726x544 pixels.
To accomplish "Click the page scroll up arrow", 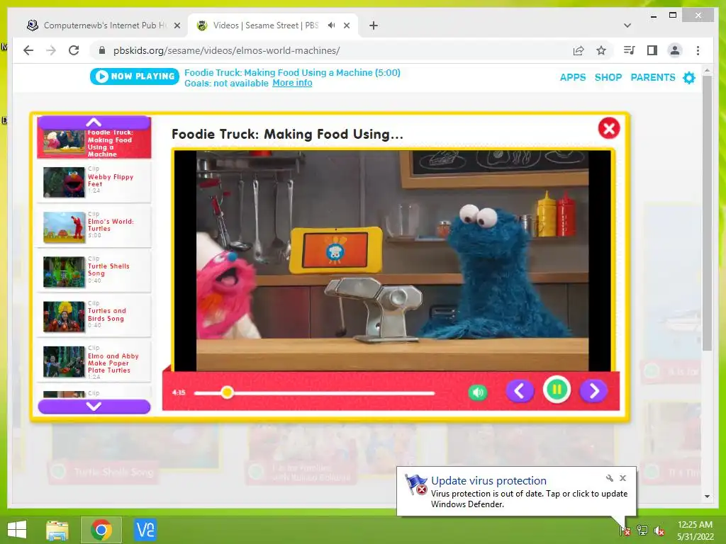I will [707, 70].
